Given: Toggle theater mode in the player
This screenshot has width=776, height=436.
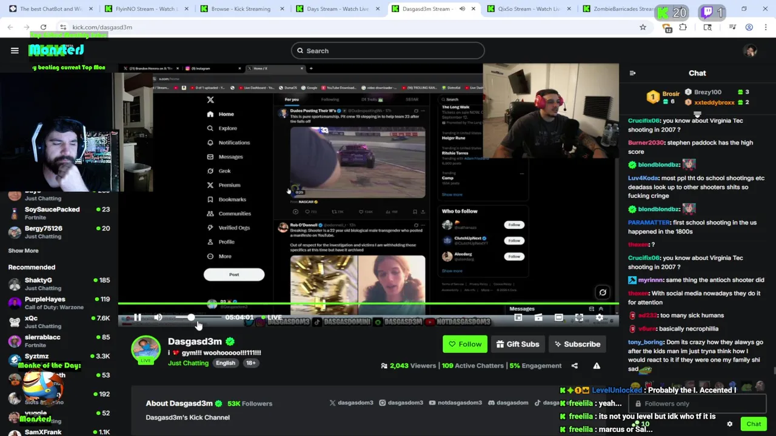Looking at the screenshot, I should point(558,317).
